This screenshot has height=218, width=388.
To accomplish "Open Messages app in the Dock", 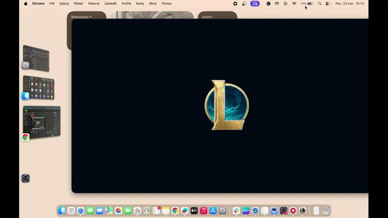I will coord(90,211).
